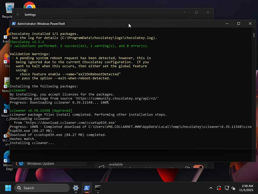Open the Visual Studio Code desktop shortcut

(6, 112)
